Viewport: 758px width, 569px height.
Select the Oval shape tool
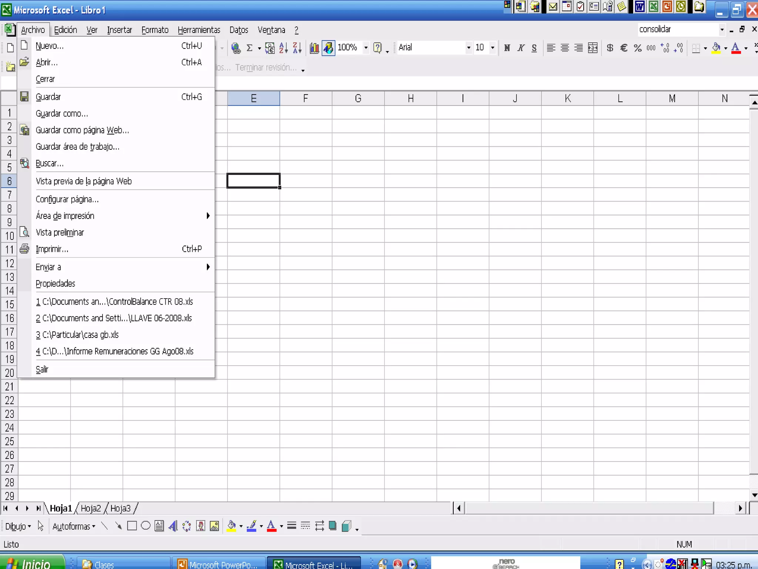coord(145,526)
